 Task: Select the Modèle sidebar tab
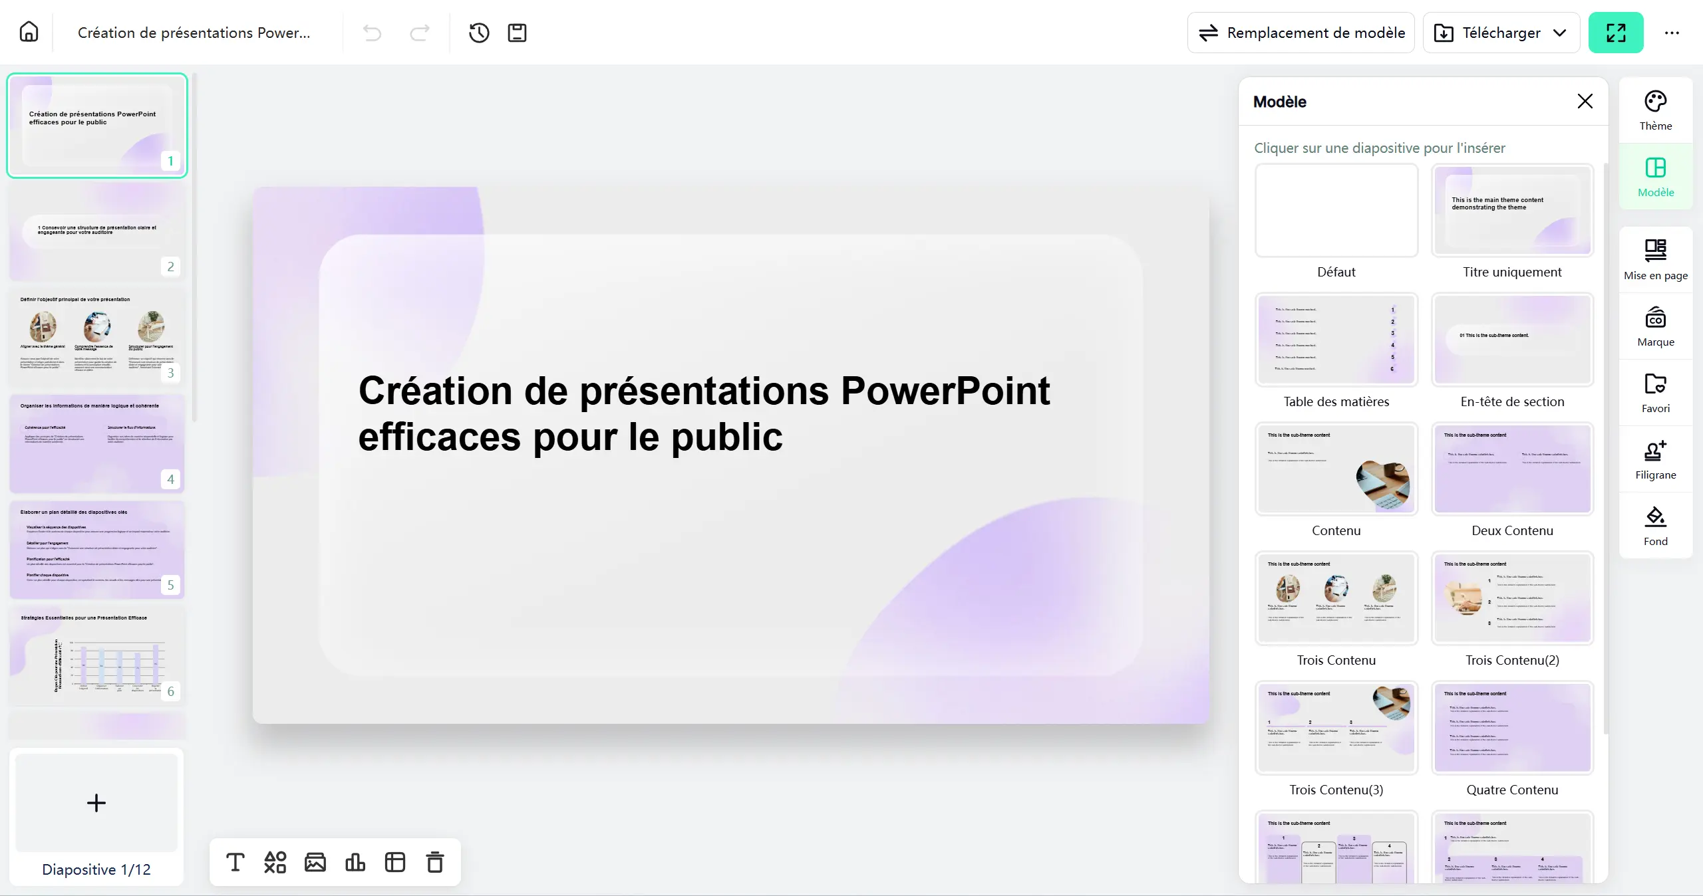(1655, 177)
